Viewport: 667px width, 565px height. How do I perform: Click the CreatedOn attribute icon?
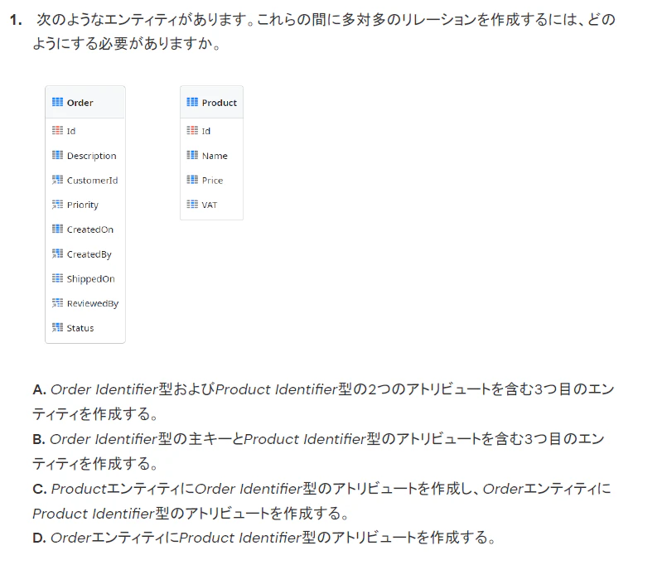[57, 229]
